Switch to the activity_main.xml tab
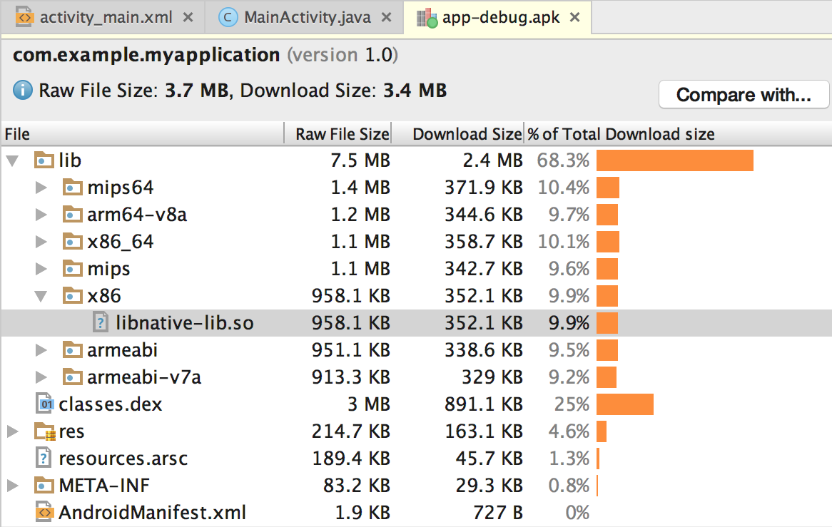The height and width of the screenshot is (527, 832). 105,17
